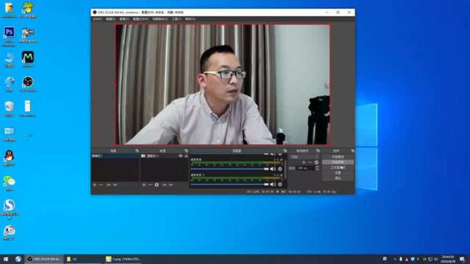
Task: Open the 文件(F) File menu
Action: (x=97, y=19)
